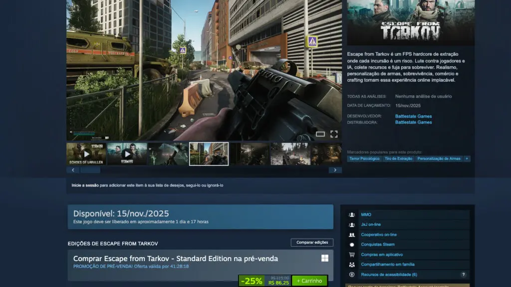Toggle fullscreen mode on the video player
The width and height of the screenshot is (511, 287).
(334, 134)
